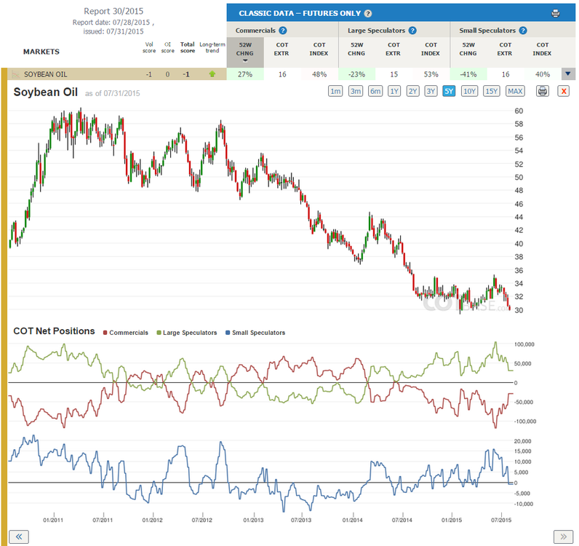Image resolution: width=579 pixels, height=546 pixels.
Task: Click Small Speculators COT EXTR header
Action: pyautogui.click(x=505, y=50)
